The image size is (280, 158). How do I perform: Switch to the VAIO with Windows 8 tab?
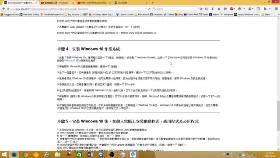[94, 3]
